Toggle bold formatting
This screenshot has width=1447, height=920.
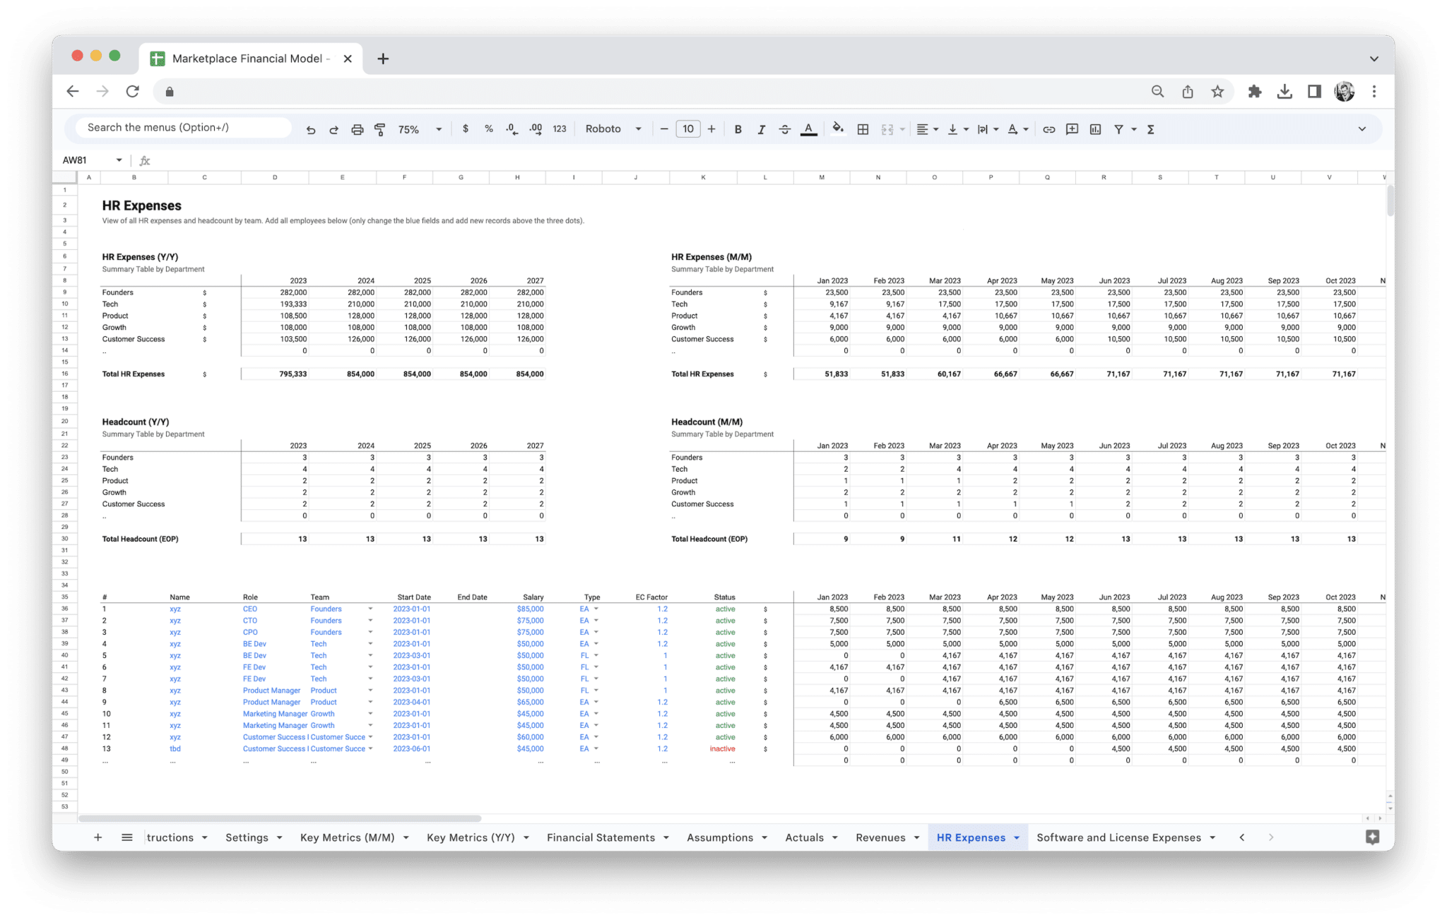[738, 129]
